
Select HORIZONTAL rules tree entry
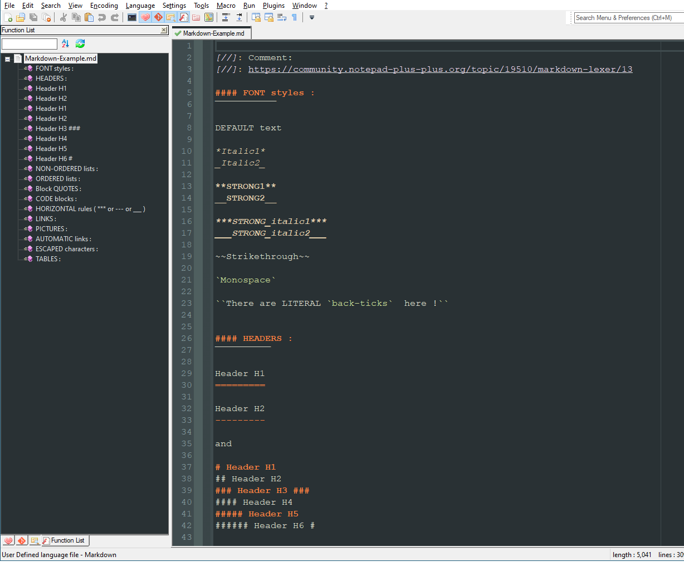point(90,209)
